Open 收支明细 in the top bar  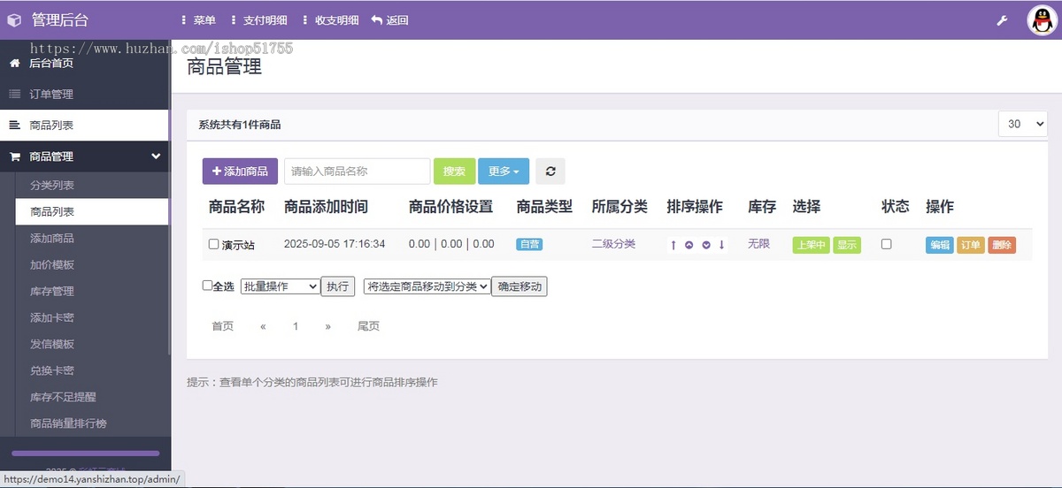tap(331, 20)
